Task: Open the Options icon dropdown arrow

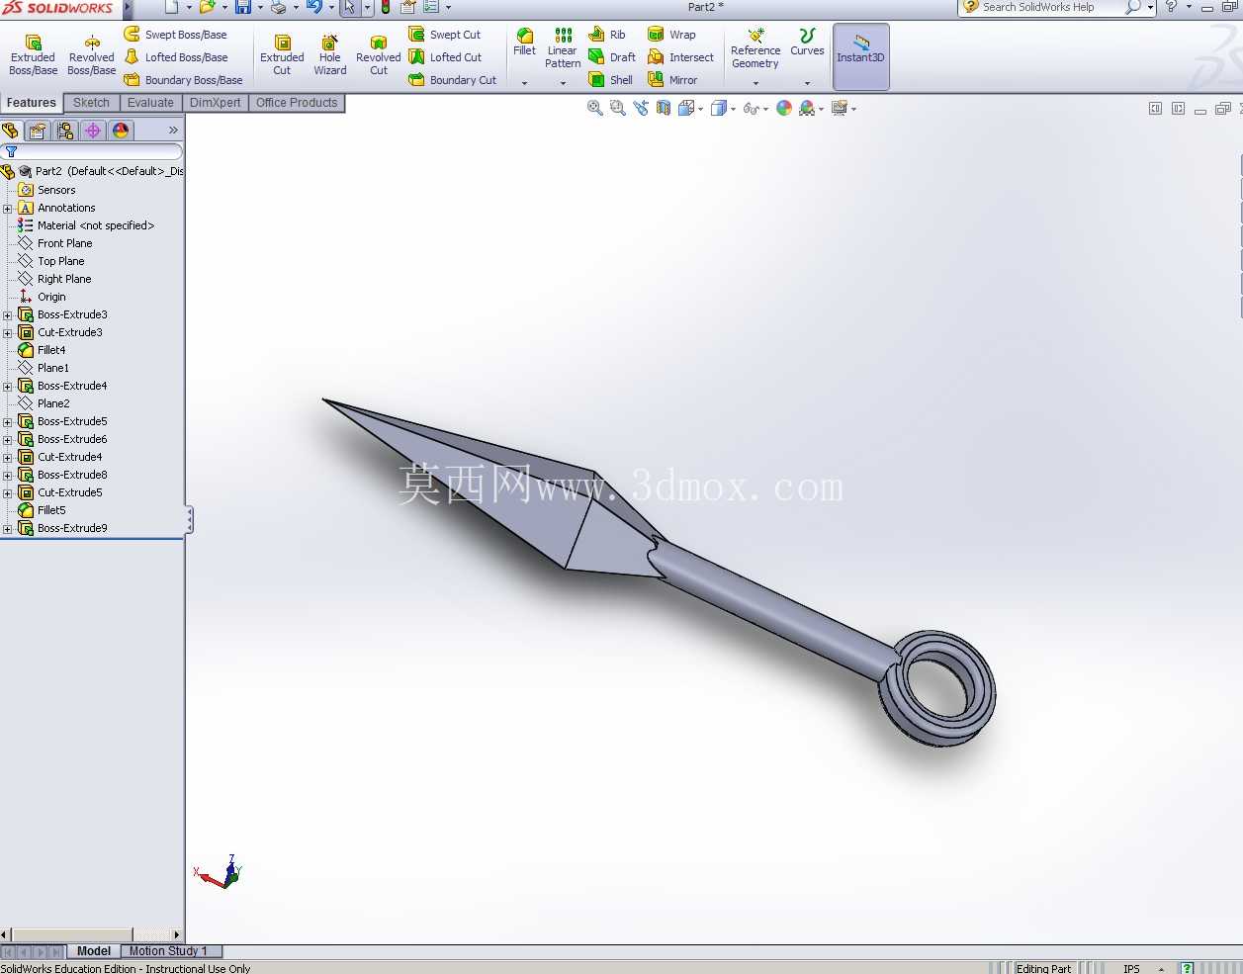Action: coord(449,8)
